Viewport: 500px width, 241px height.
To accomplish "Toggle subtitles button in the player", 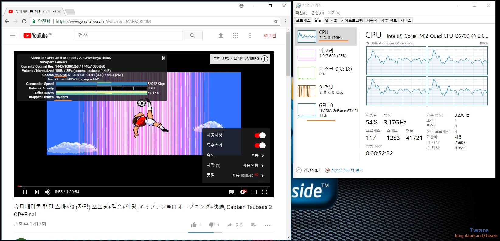I will [232, 192].
